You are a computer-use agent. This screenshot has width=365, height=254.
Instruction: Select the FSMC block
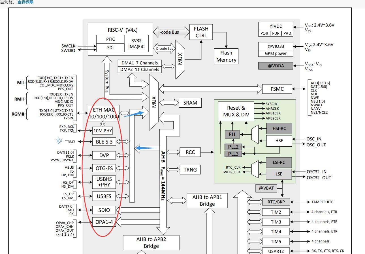(277, 89)
